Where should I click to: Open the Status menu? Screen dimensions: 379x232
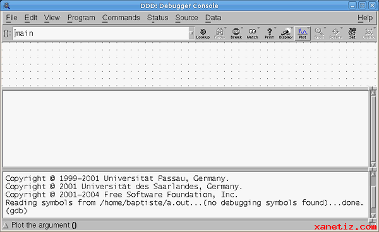157,18
